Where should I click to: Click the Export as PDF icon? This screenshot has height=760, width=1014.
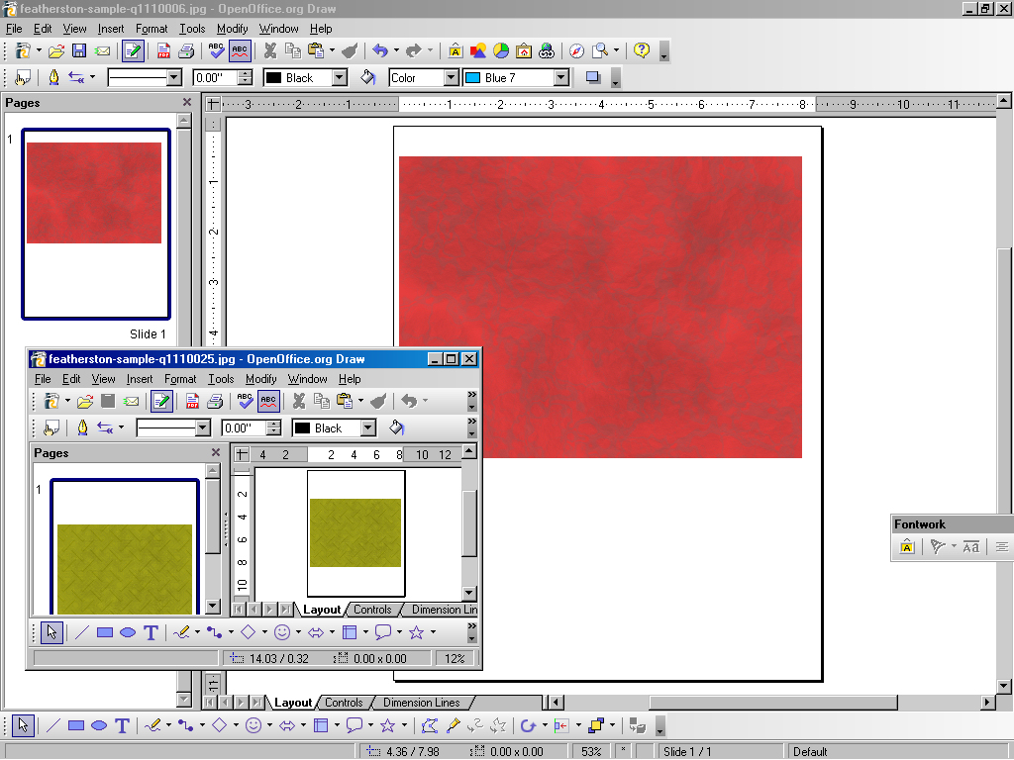[x=163, y=50]
